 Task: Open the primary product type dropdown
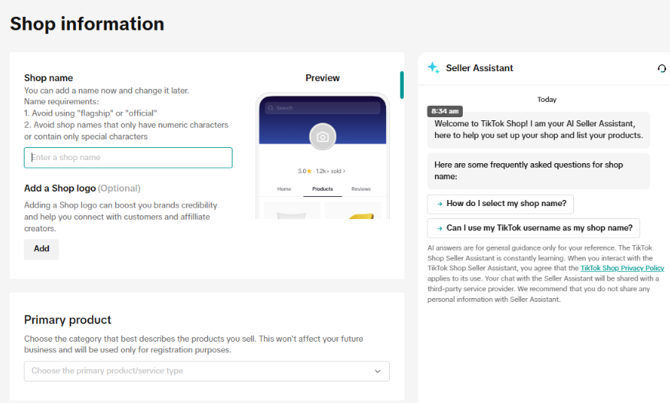point(206,371)
